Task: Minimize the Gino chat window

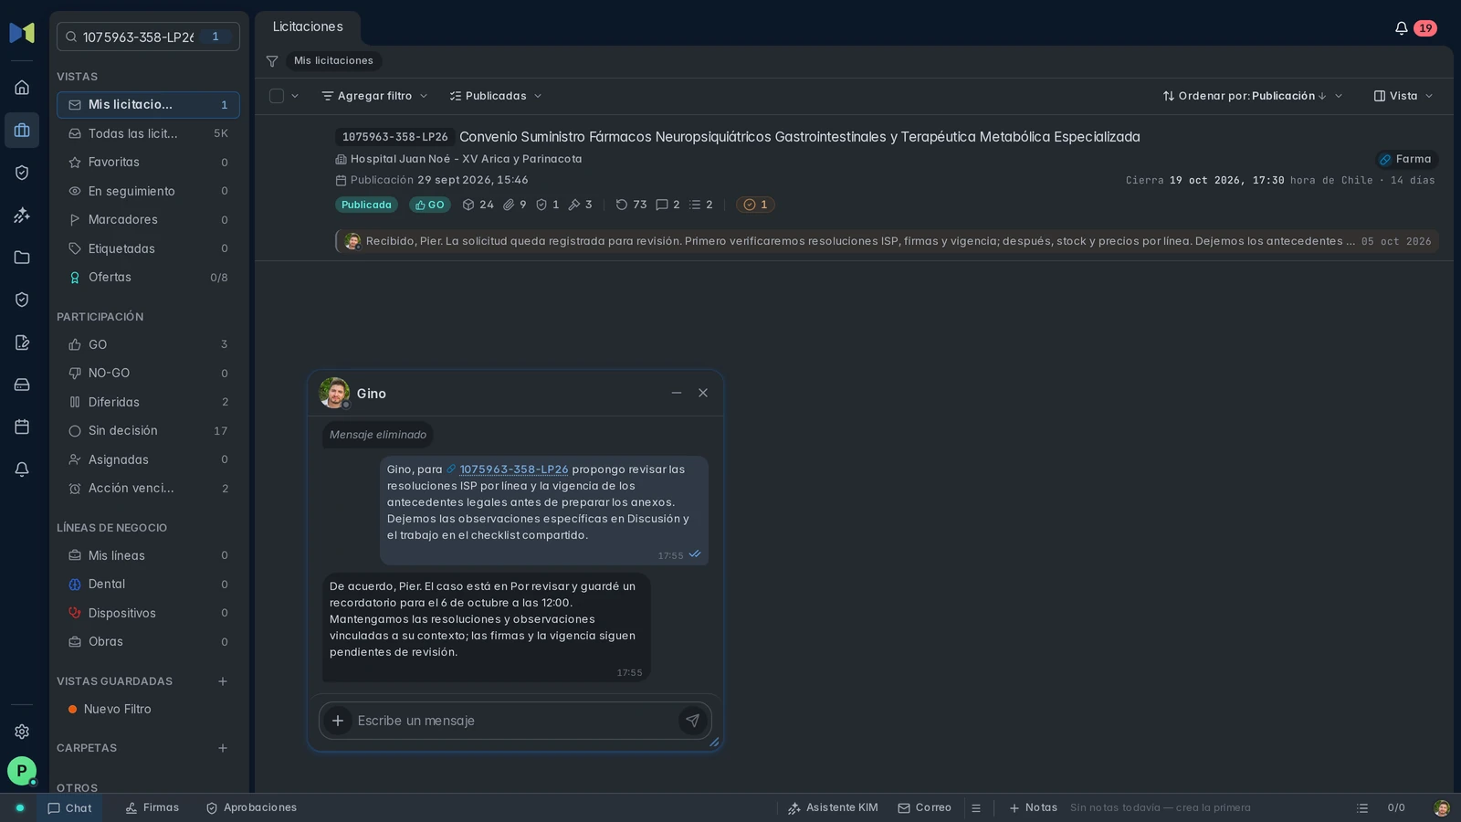Action: point(677,393)
